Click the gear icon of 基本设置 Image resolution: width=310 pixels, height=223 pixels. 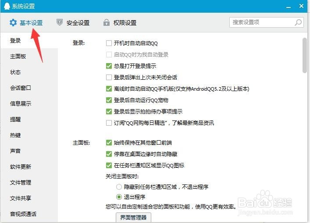tap(13, 23)
